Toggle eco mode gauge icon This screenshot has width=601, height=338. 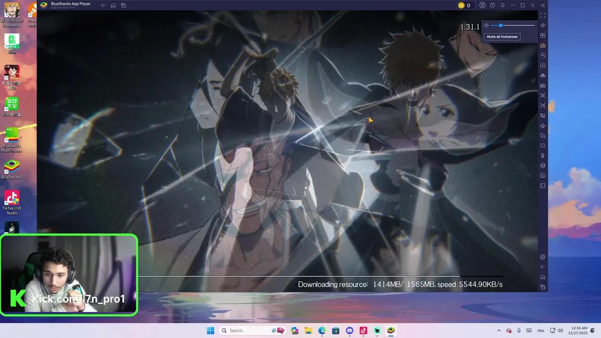tap(543, 176)
